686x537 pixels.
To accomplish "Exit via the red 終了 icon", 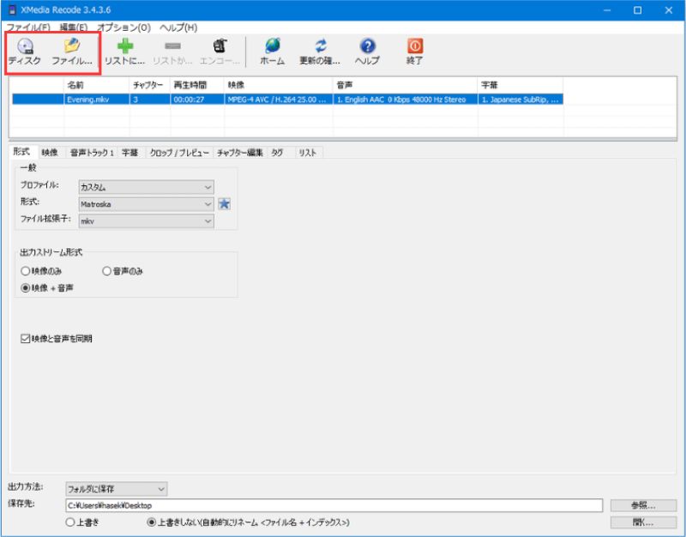I will click(413, 47).
